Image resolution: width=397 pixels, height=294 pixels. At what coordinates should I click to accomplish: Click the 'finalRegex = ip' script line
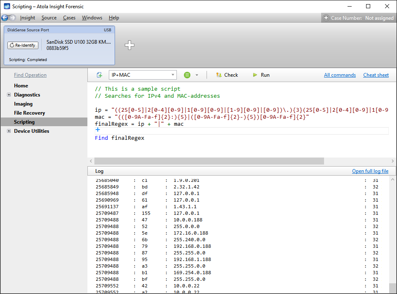tap(139, 124)
